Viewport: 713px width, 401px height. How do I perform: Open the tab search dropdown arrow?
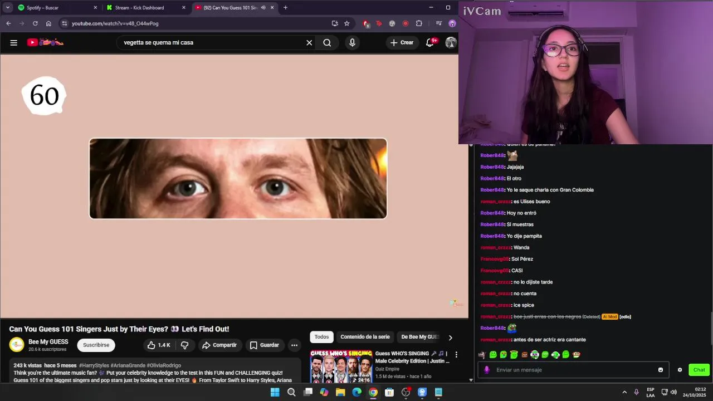point(7,8)
